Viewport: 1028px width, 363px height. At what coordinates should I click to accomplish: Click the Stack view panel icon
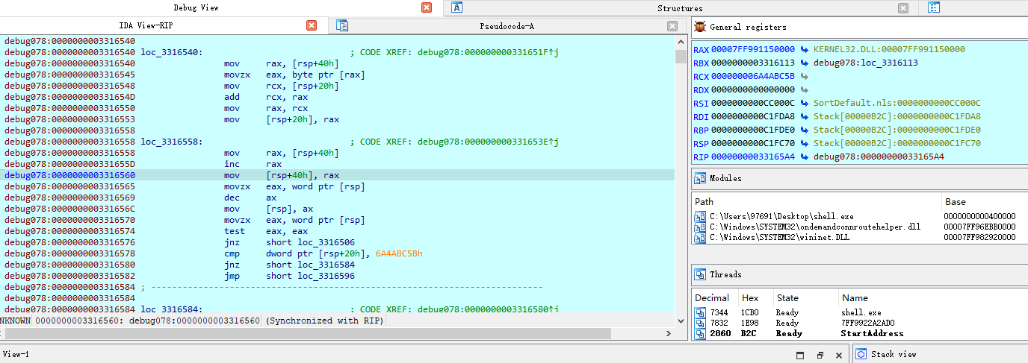[860, 354]
